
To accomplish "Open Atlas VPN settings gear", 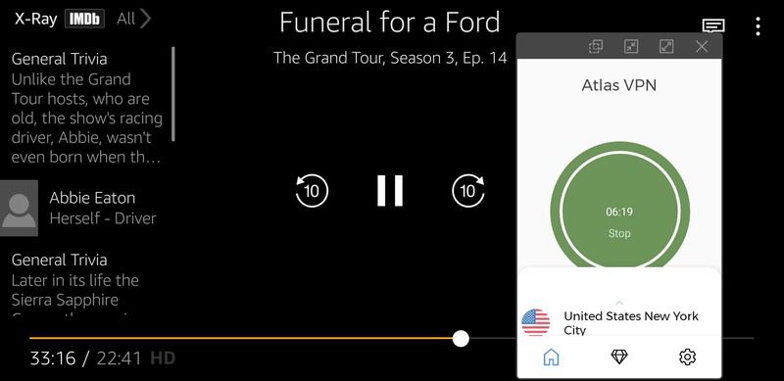I will [x=688, y=357].
